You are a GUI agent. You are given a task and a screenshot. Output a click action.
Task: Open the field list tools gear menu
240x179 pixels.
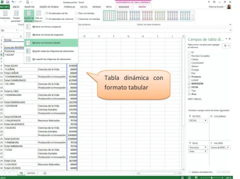(x=226, y=45)
